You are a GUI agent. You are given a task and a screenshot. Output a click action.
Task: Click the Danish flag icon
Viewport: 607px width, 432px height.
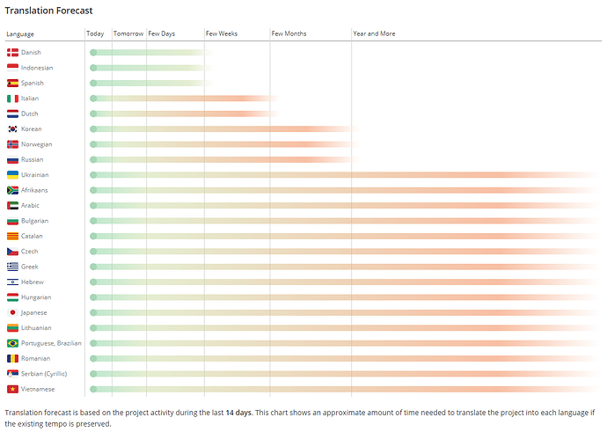13,52
